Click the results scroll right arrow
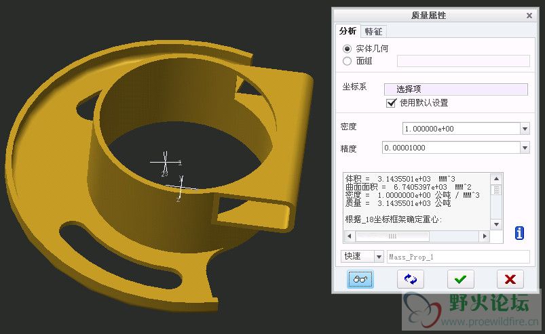 click(484, 236)
